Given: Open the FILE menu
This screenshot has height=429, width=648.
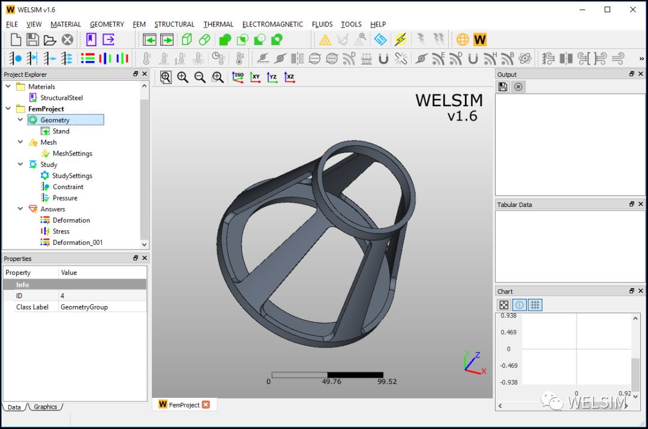Looking at the screenshot, I should 12,25.
